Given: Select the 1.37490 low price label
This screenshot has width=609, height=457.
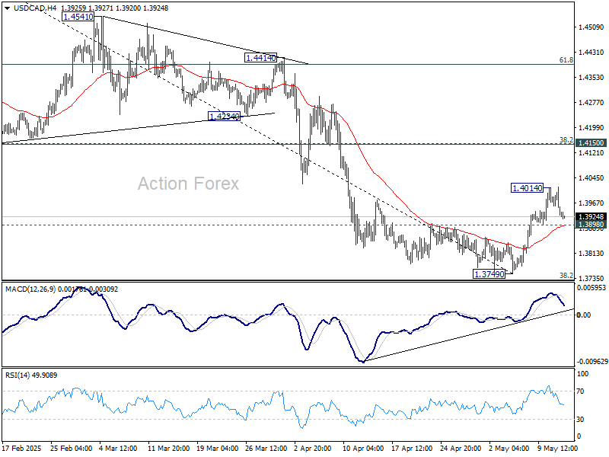Looking at the screenshot, I should tap(489, 274).
